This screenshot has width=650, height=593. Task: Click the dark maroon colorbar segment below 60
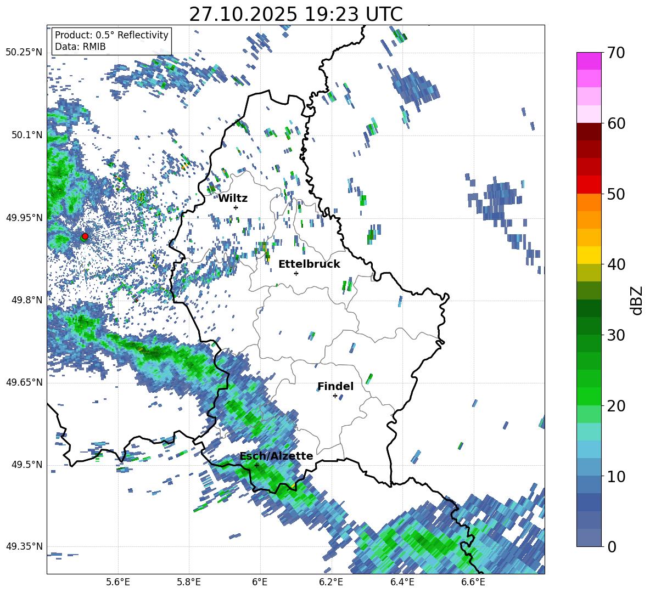589,132
